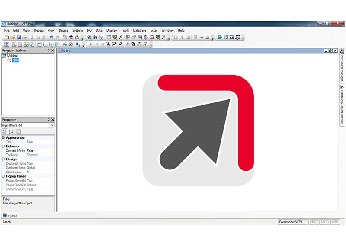346x242 pixels.
Task: Click the Title property Main value
Action: [x=40, y=142]
